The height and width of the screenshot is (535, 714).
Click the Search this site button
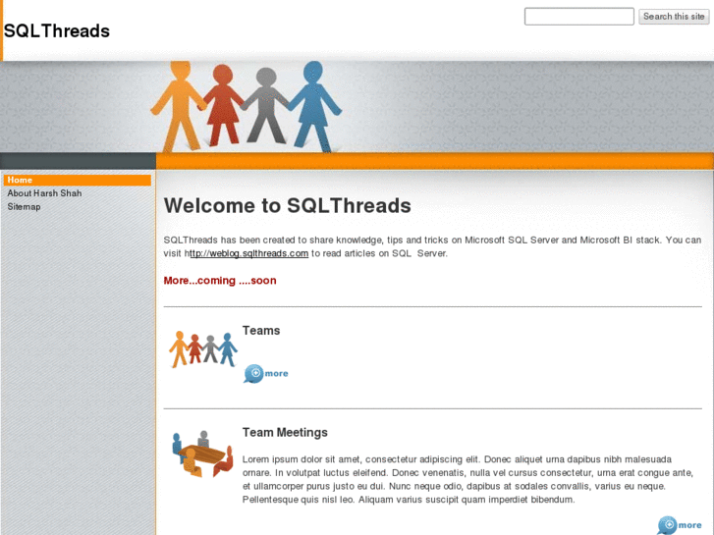tap(674, 17)
